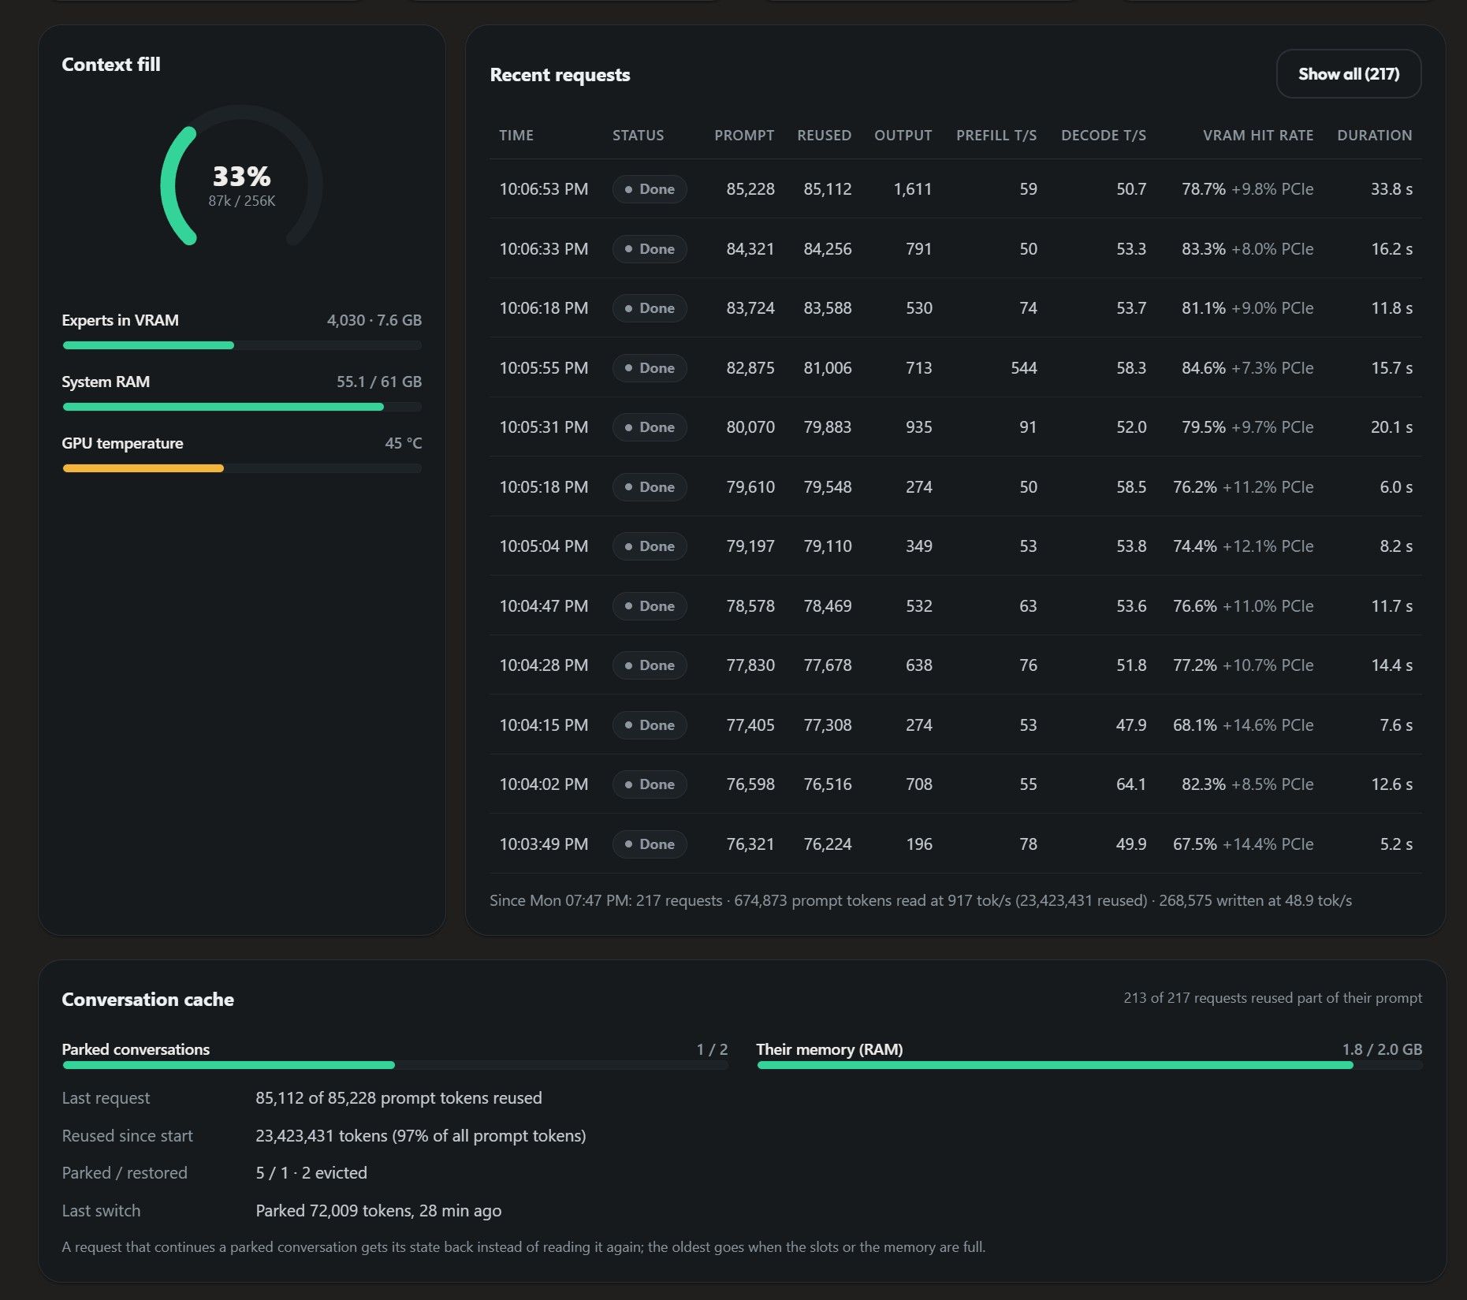1467x1300 pixels.
Task: Click the 87k / 256K context label
Action: point(241,201)
